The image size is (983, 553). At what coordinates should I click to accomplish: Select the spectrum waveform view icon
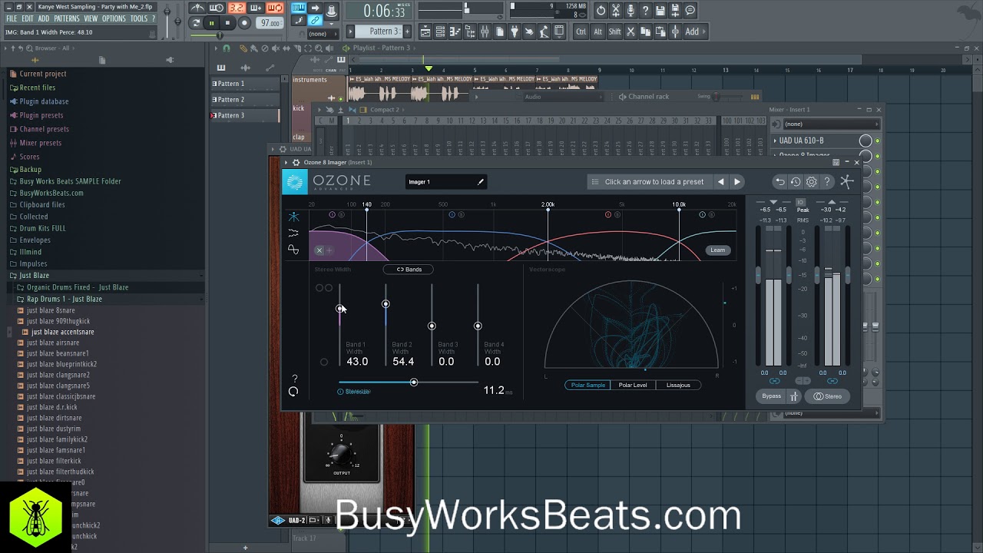coord(293,233)
